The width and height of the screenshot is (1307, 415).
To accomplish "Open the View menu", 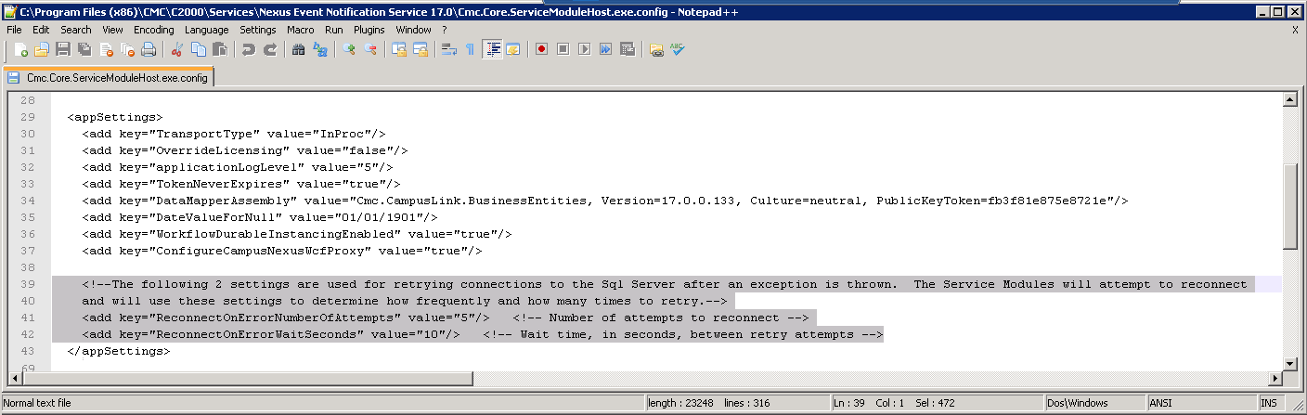I will (112, 30).
